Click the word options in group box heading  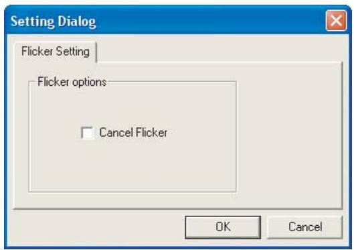[89, 82]
